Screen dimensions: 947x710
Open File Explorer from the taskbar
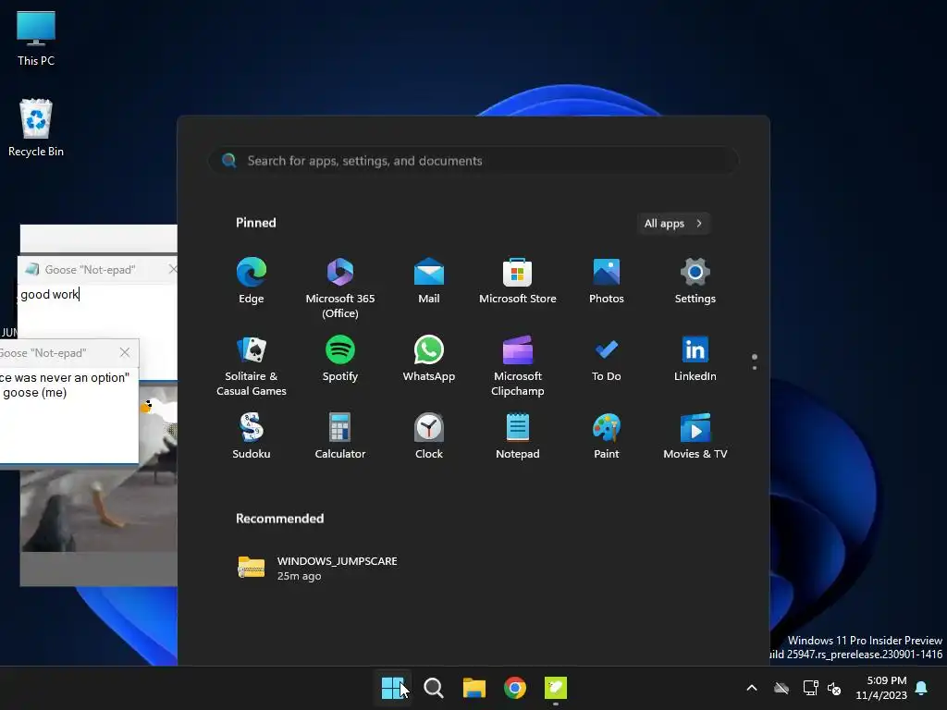tap(474, 688)
